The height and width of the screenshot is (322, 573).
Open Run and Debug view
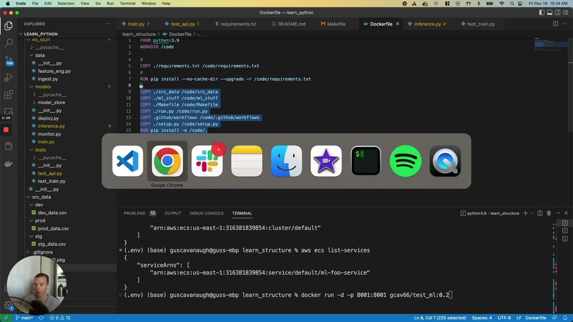(x=9, y=77)
